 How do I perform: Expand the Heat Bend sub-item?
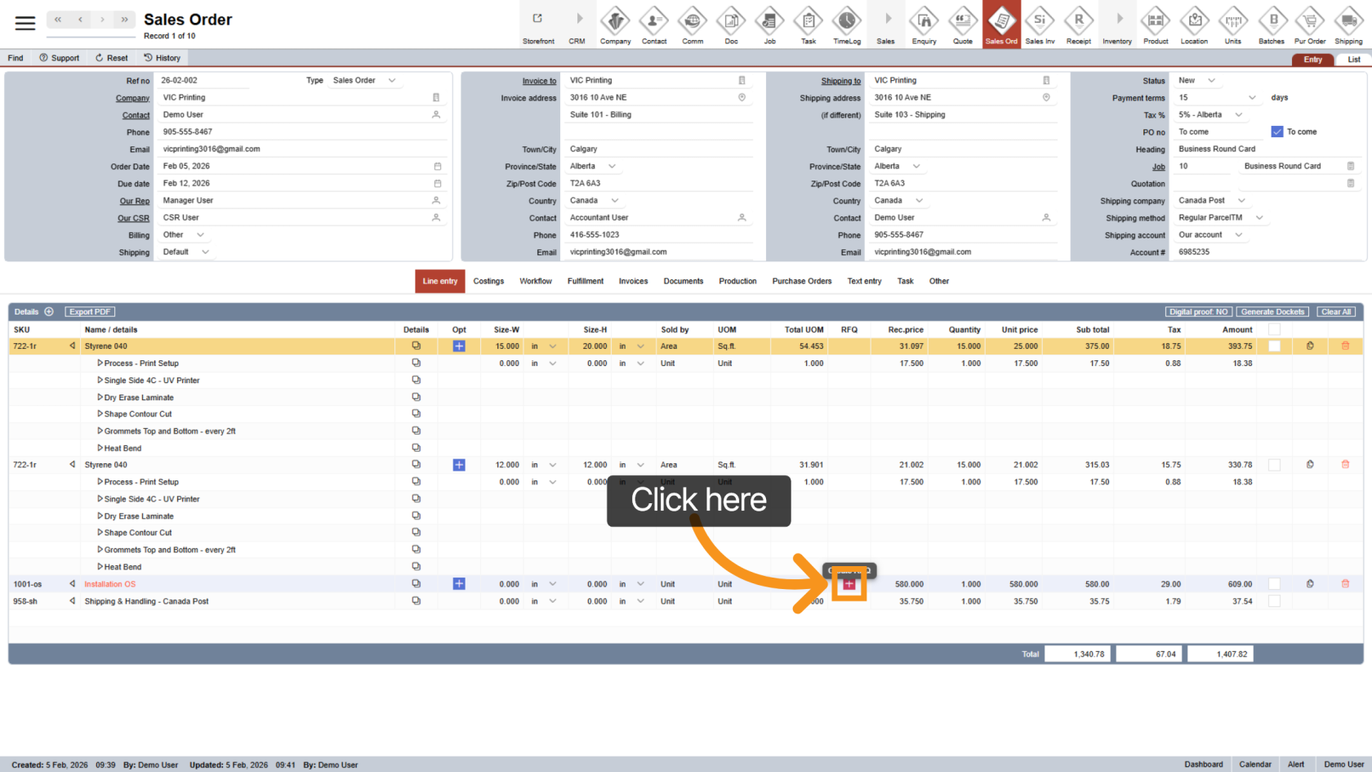pyautogui.click(x=100, y=448)
